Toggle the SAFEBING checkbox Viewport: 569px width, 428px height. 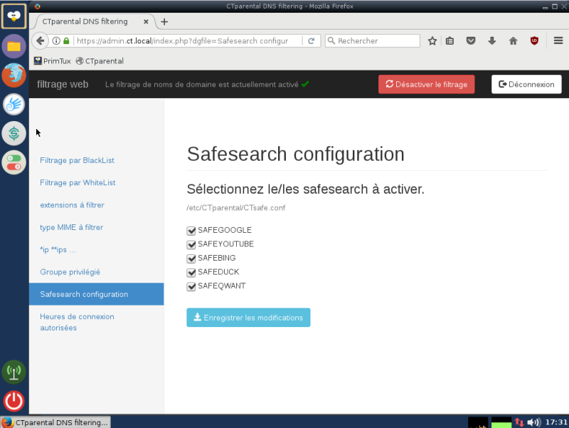[x=191, y=259]
